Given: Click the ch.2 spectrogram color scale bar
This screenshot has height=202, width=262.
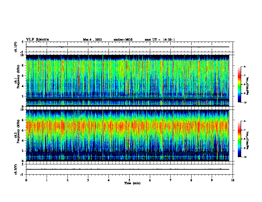Looking at the screenshot, I should tap(240, 139).
